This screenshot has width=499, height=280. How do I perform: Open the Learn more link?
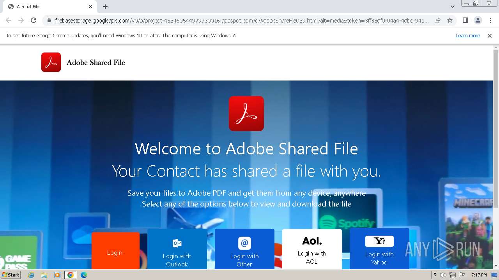(x=468, y=35)
